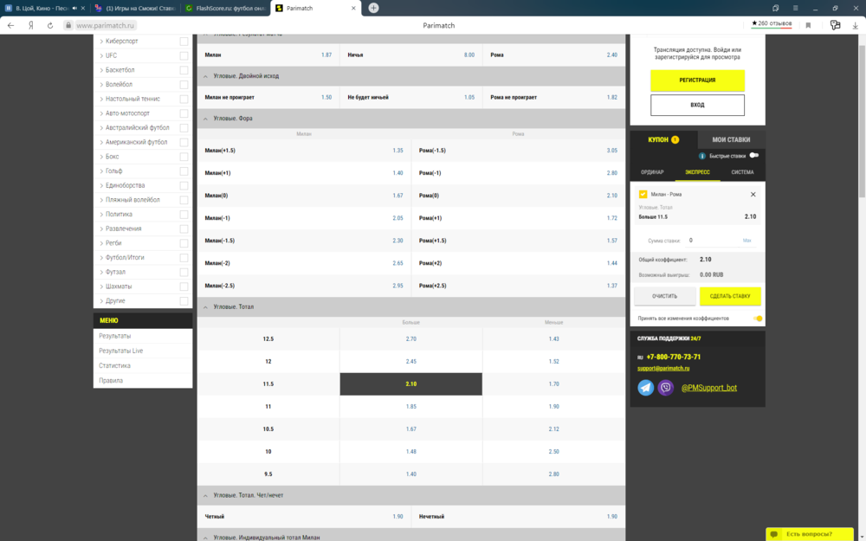The image size is (866, 541).
Task: Tick the Киберспорт checkbox
Action: 184,42
